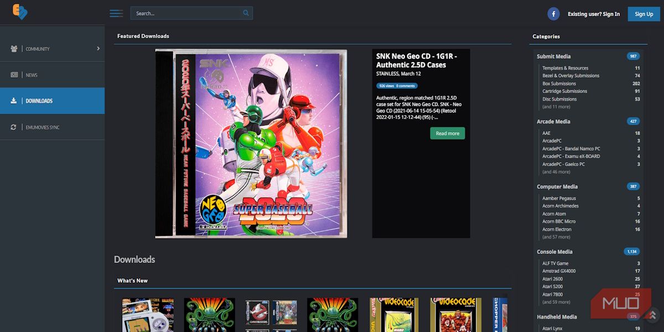Click inside the search input field
This screenshot has height=332, width=664.
point(183,12)
